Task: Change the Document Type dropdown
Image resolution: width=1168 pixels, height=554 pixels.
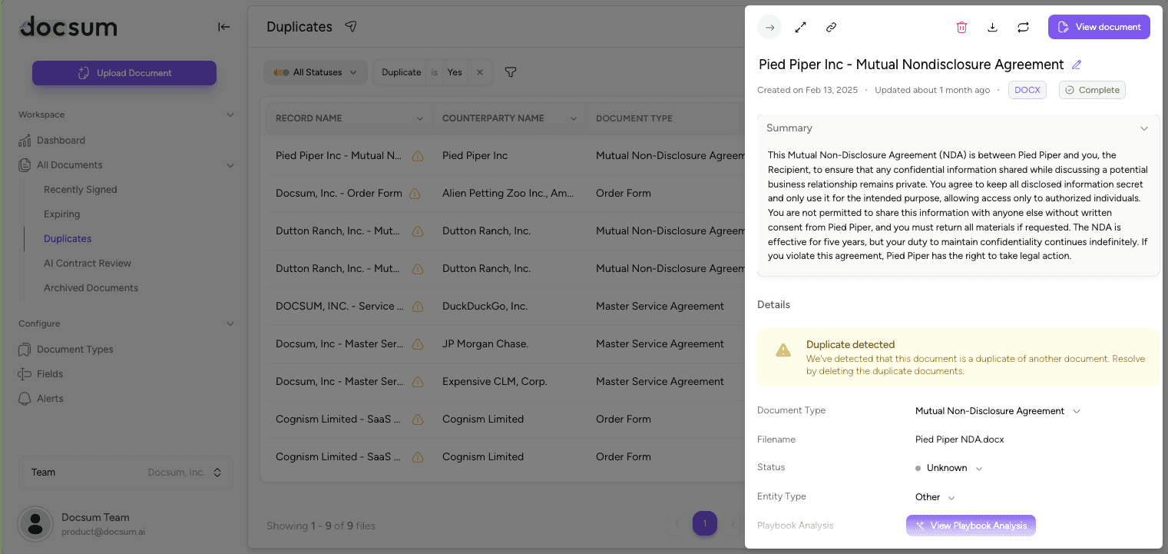Action: click(x=998, y=411)
